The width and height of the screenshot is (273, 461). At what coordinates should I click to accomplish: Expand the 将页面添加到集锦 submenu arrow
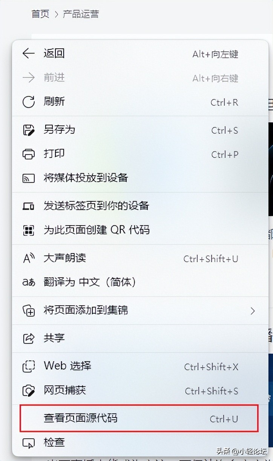(253, 311)
